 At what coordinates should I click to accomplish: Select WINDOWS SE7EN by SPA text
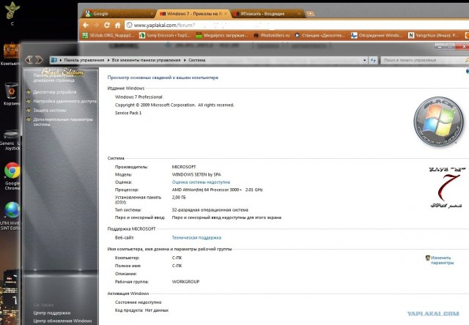[x=196, y=174]
